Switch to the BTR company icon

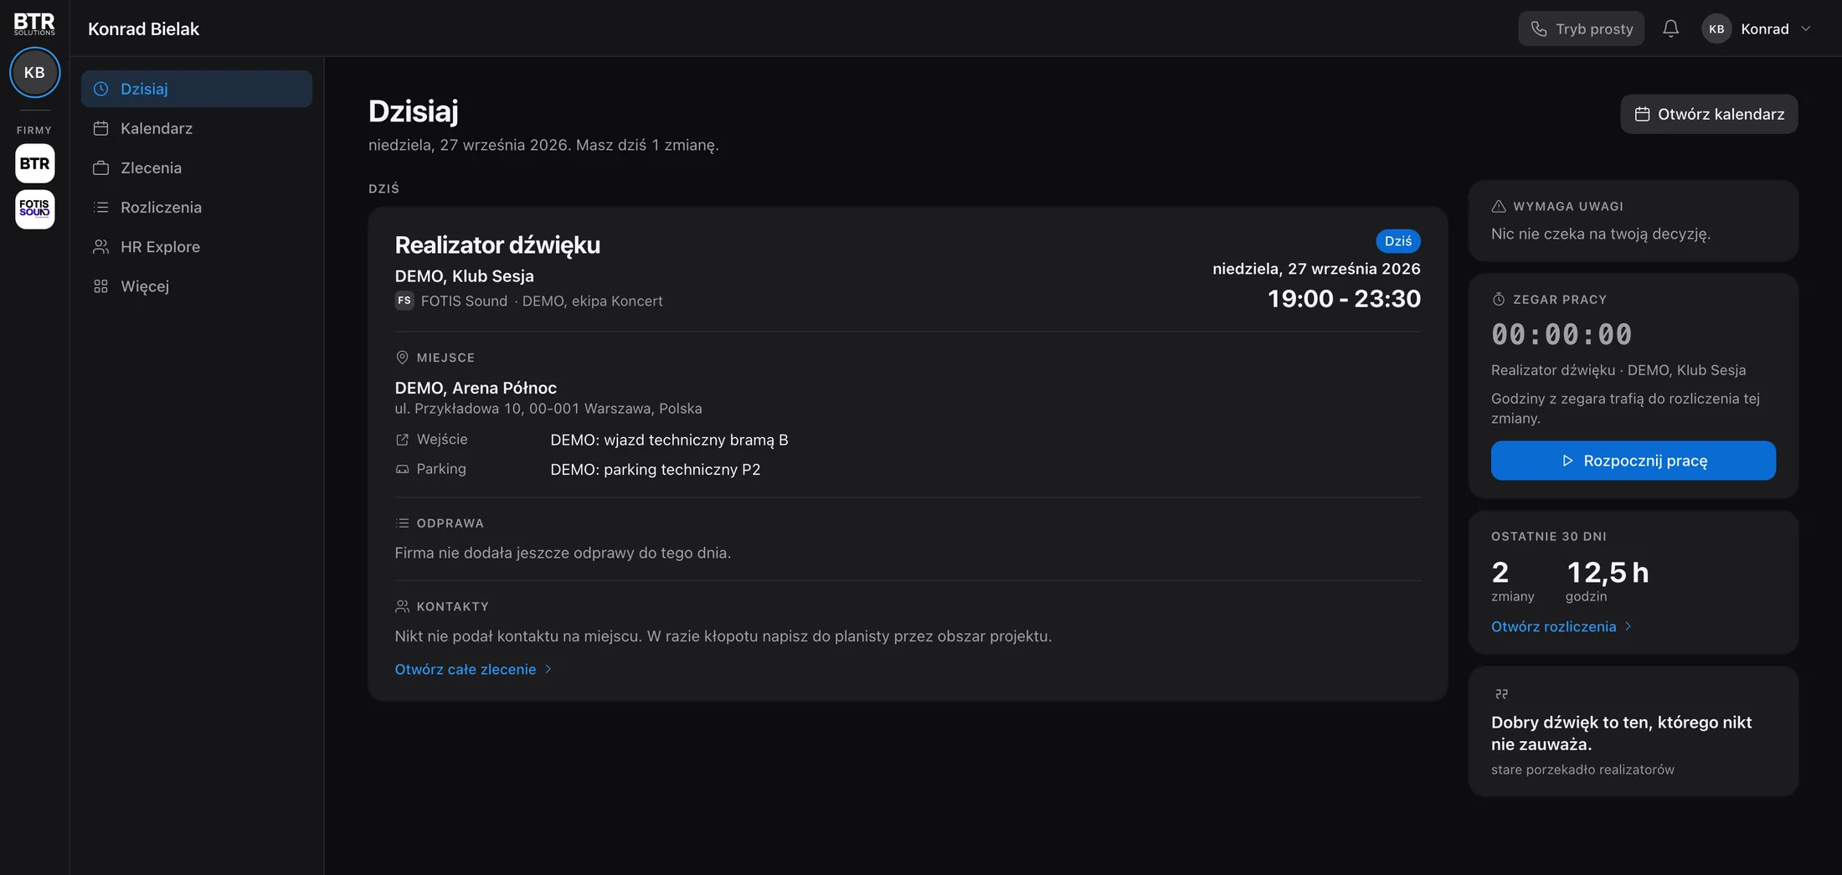click(x=34, y=163)
